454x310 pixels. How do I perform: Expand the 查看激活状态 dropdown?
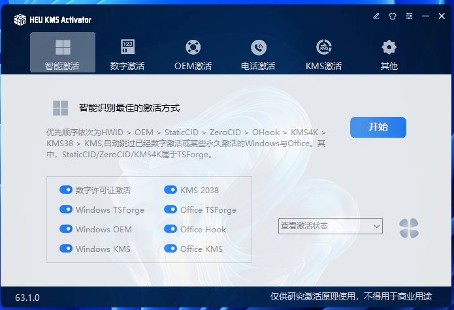[331, 226]
